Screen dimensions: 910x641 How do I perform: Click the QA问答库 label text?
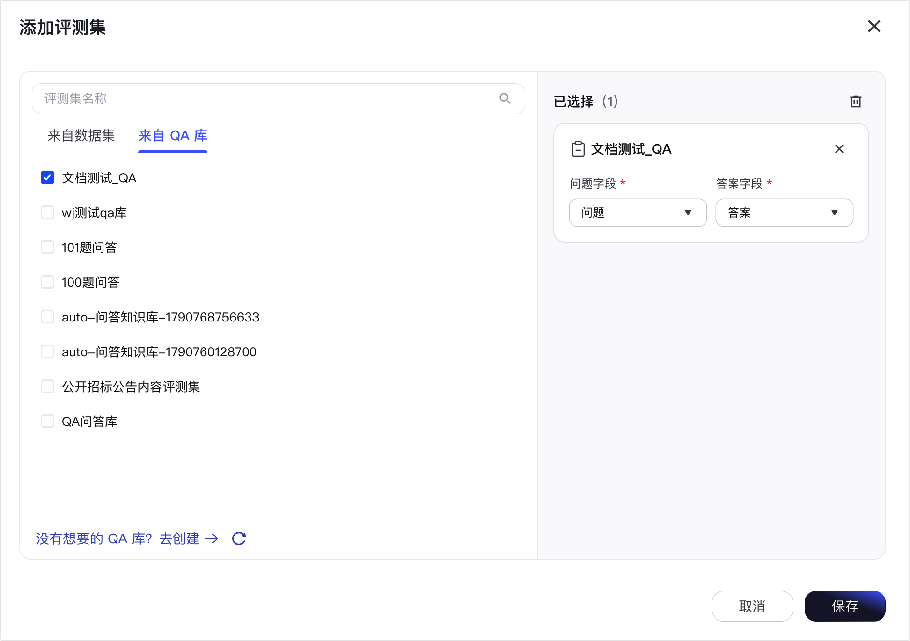89,422
